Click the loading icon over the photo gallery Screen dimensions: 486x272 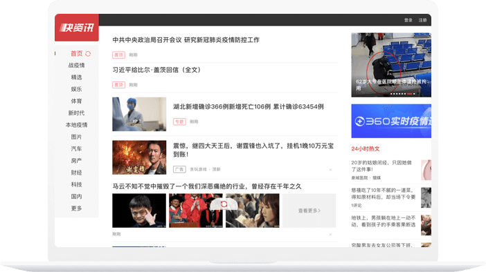[x=224, y=204]
